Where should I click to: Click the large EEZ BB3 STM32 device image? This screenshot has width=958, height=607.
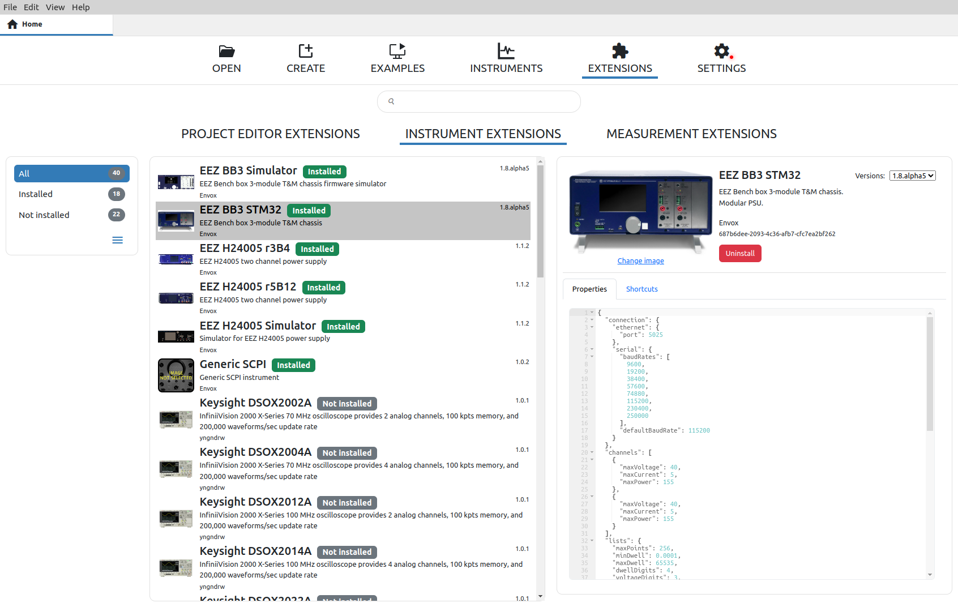pos(640,212)
